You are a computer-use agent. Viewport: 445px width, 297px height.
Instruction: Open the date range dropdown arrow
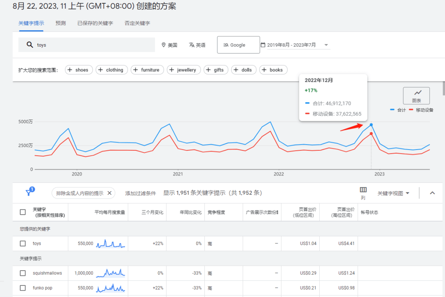coord(326,45)
